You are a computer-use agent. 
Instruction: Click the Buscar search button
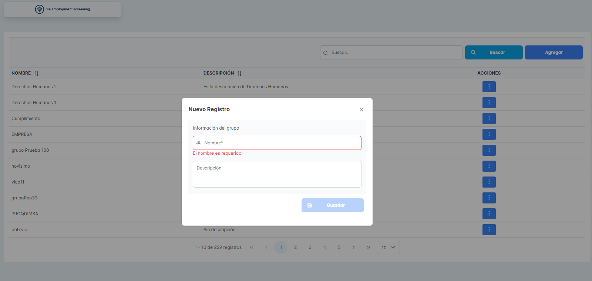[494, 52]
